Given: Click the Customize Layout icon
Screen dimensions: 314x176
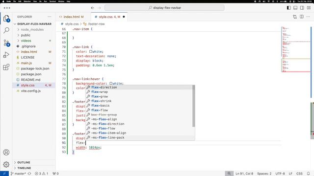Looking at the screenshot, I should 309,8.
